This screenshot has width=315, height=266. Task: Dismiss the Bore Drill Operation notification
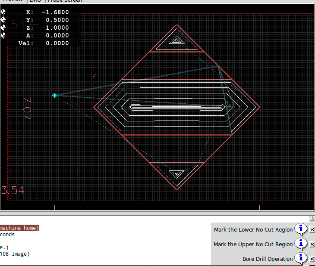[x=312, y=259]
